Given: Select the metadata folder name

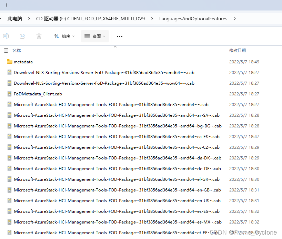Looking at the screenshot, I should 23,62.
